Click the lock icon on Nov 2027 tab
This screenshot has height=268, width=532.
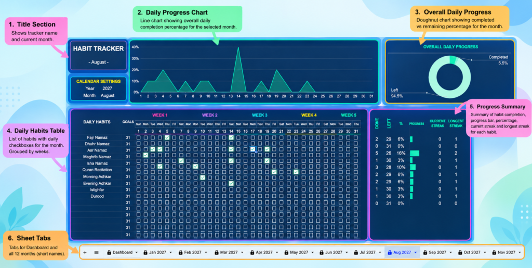495,252
